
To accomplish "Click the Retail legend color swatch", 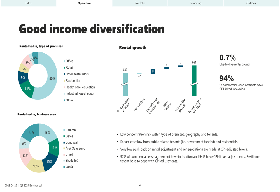I will click(64, 68).
